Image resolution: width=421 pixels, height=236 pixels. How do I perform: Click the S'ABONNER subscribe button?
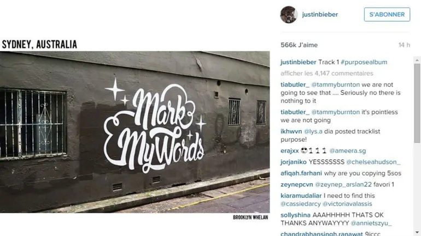pos(387,15)
